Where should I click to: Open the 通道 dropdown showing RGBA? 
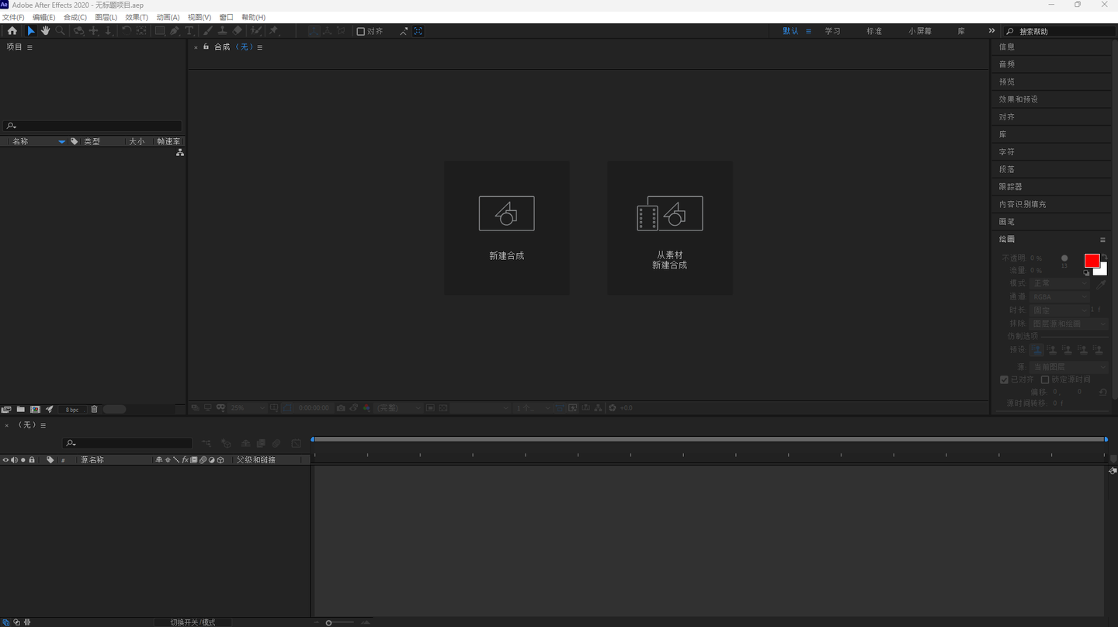pyautogui.click(x=1061, y=296)
